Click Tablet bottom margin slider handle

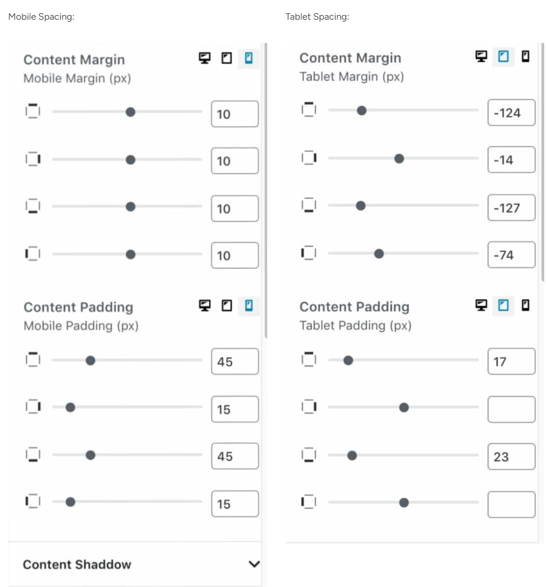pyautogui.click(x=360, y=206)
